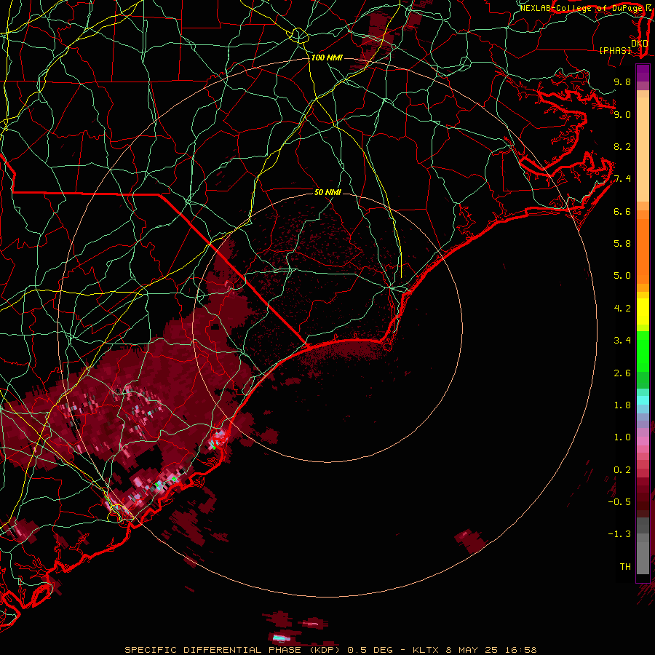Click the "50 NMI" range ring label

[x=327, y=192]
